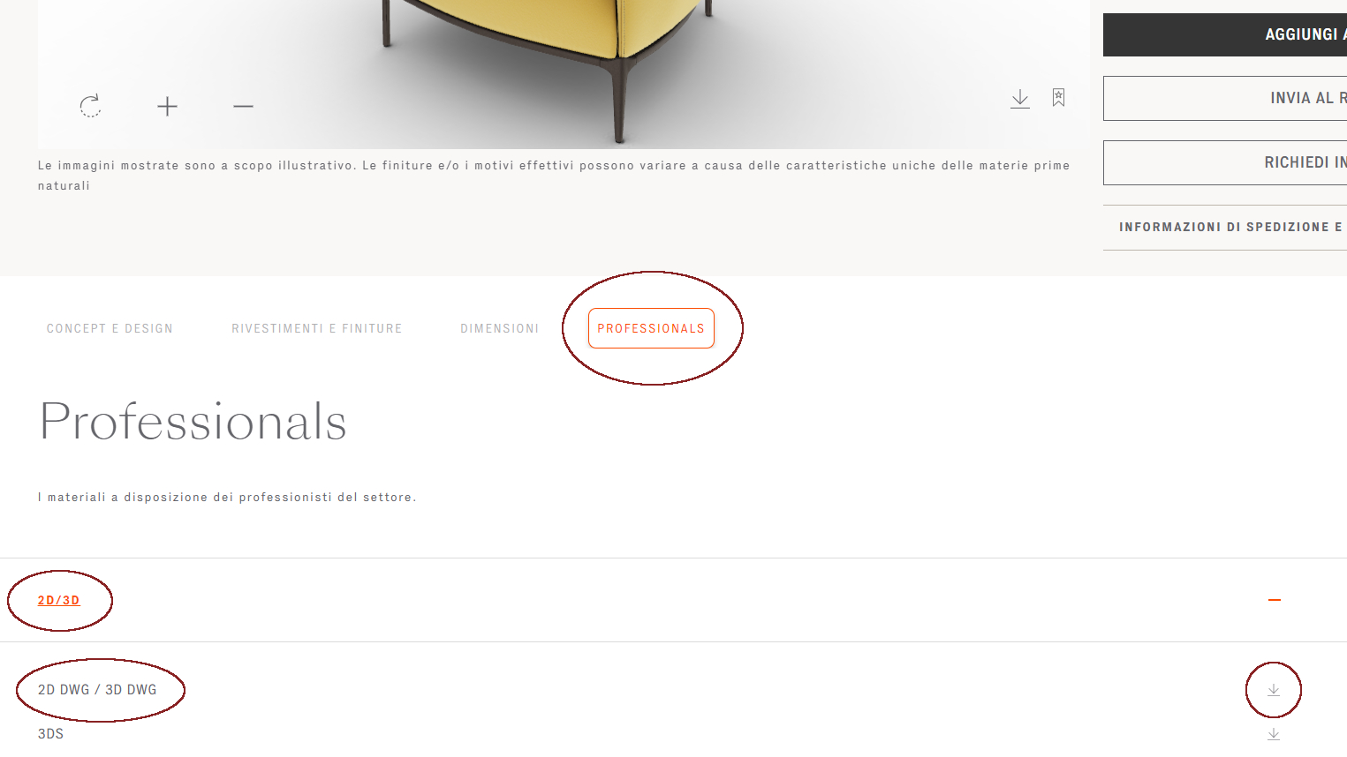Expand Informazioni di spedizione section
1347x757 pixels.
point(1225,228)
